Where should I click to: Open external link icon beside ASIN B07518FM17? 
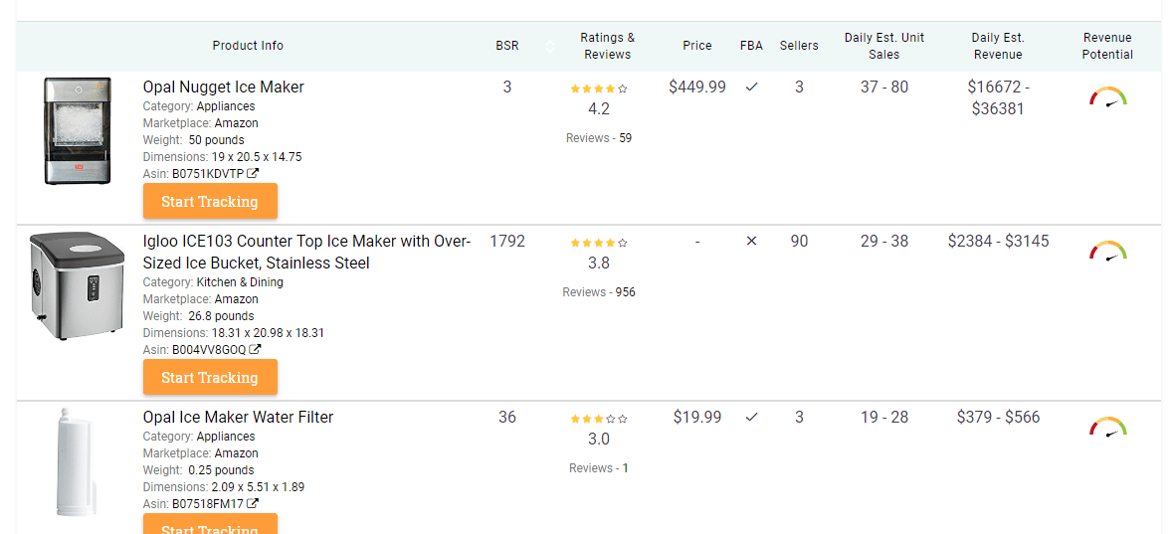pyautogui.click(x=253, y=503)
